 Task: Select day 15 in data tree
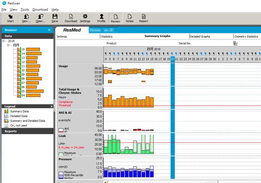(x=23, y=49)
